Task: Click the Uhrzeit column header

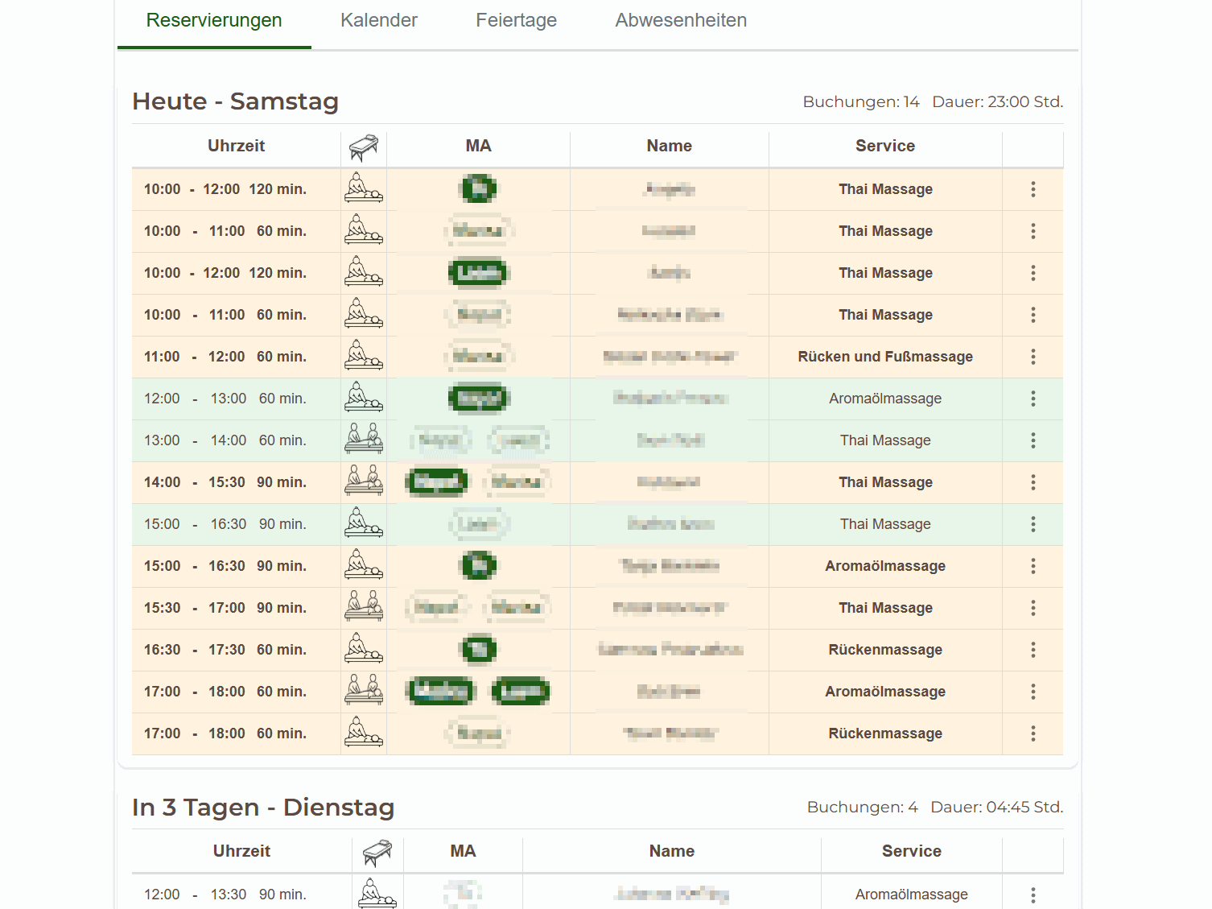Action: coord(237,146)
